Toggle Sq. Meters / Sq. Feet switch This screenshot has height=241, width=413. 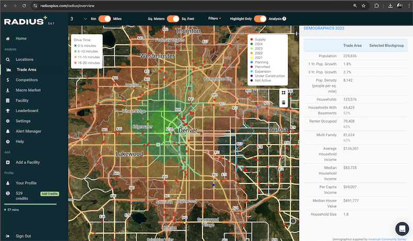pos(172,19)
